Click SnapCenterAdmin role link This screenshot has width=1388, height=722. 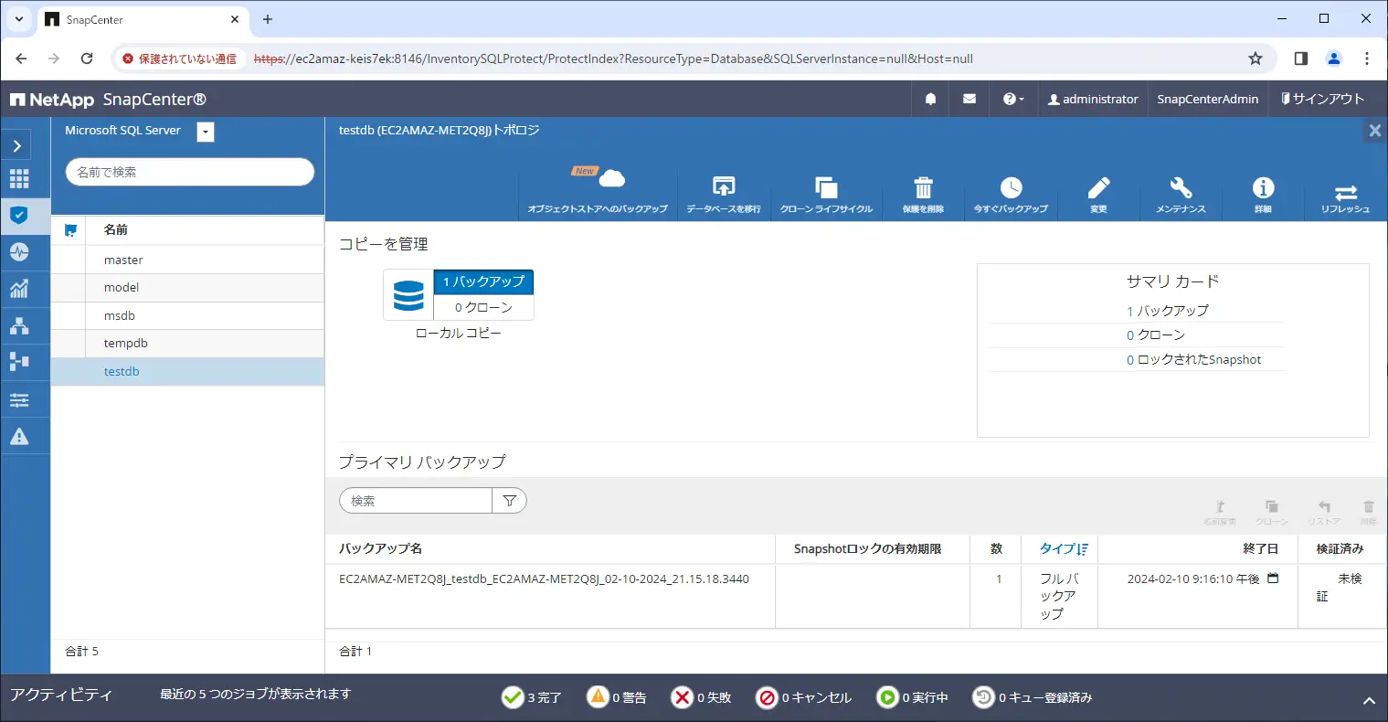click(1207, 99)
